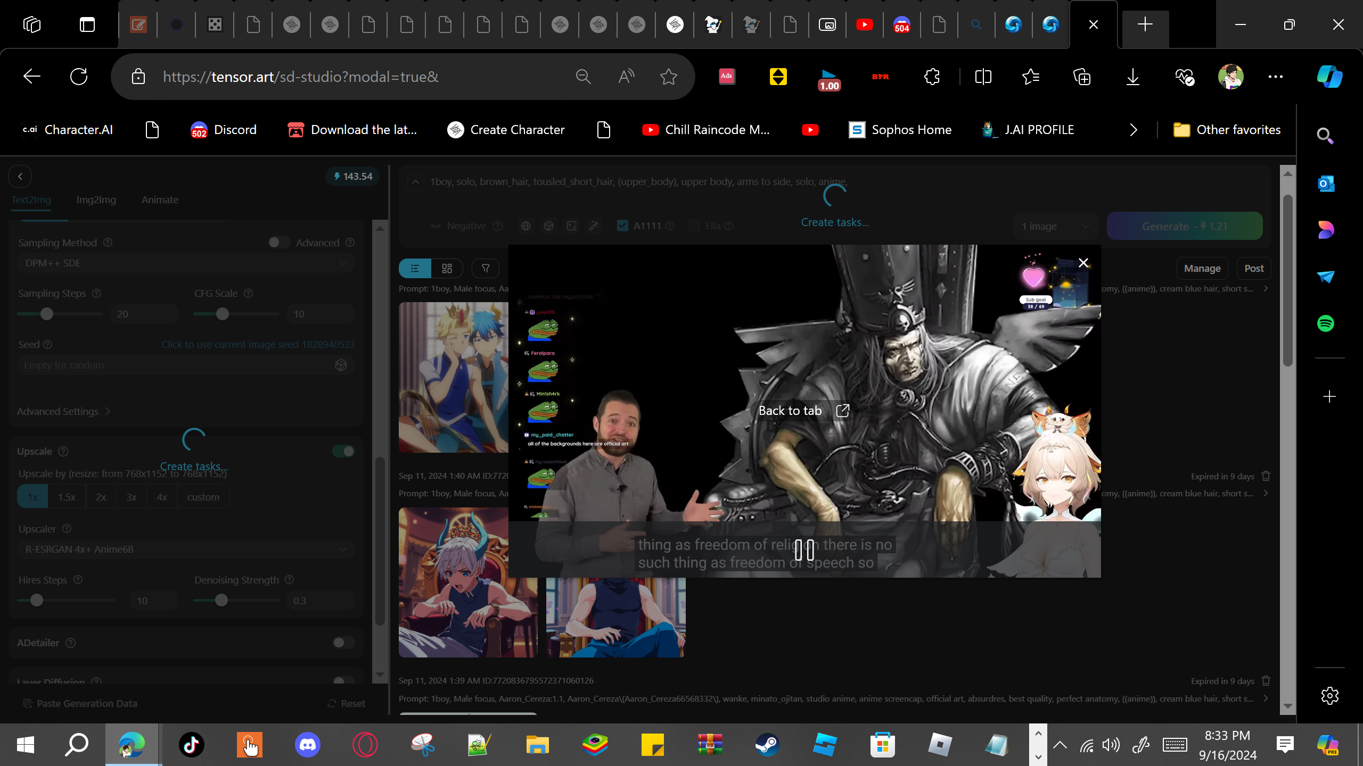Switch to the YouTube browser tab
The width and height of the screenshot is (1363, 766).
pos(864,24)
